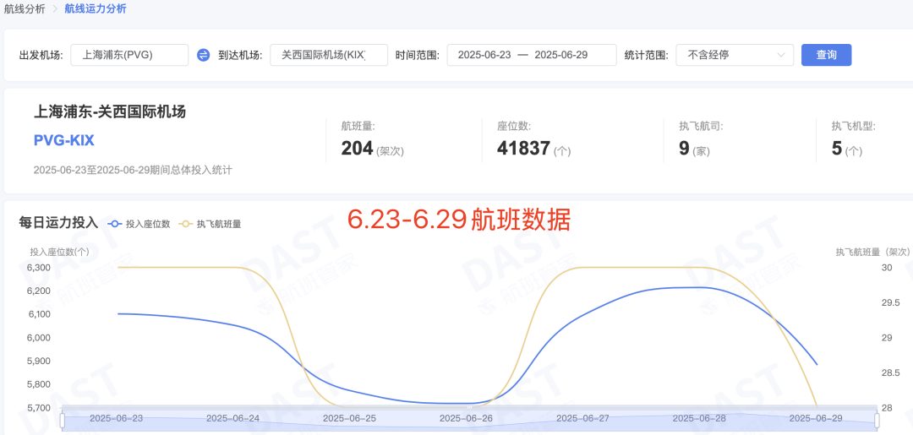
Task: Click the 出发机场 input 上海浦东(PVG)
Action: [129, 55]
